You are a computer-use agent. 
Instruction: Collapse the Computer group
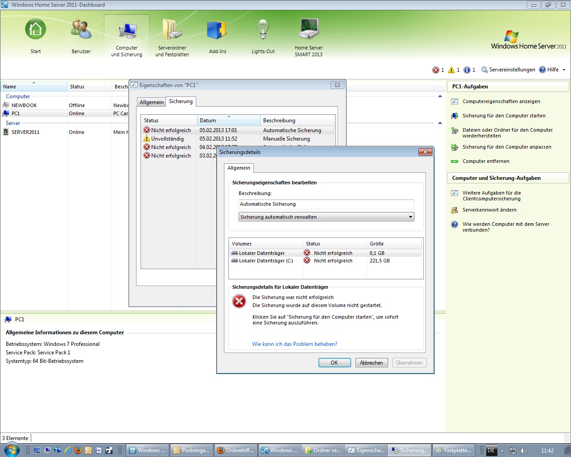coord(440,96)
